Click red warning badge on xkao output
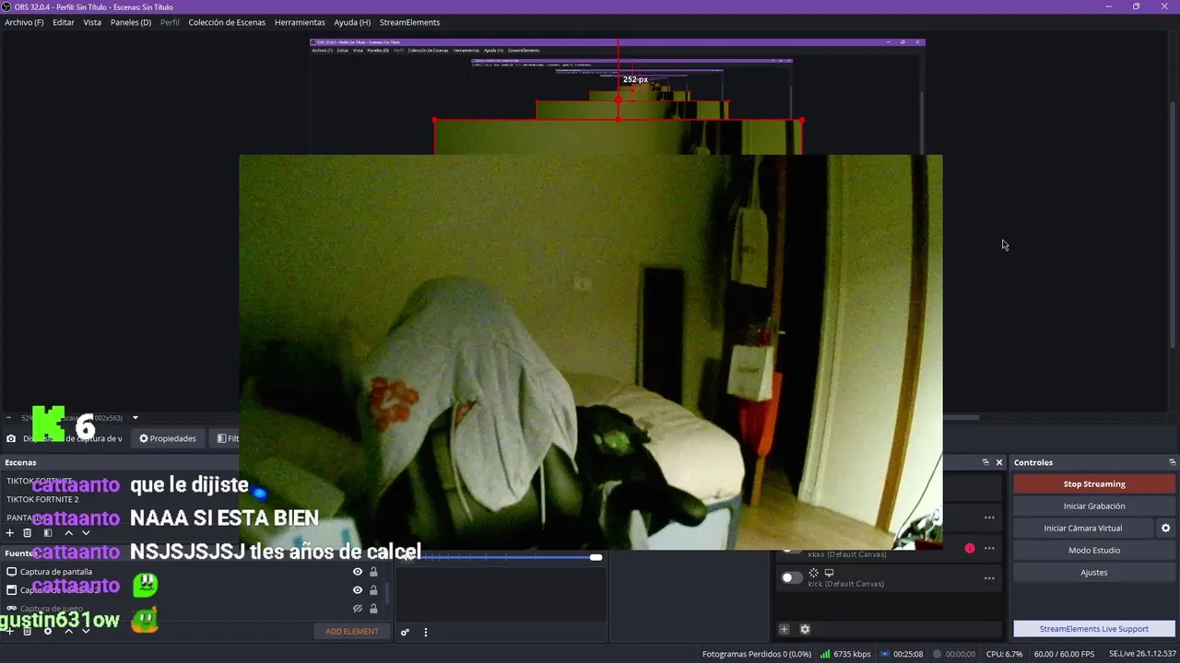Image resolution: width=1180 pixels, height=663 pixels. pos(970,549)
